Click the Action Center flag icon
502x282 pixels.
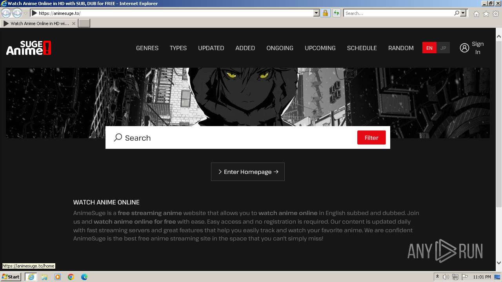click(465, 277)
